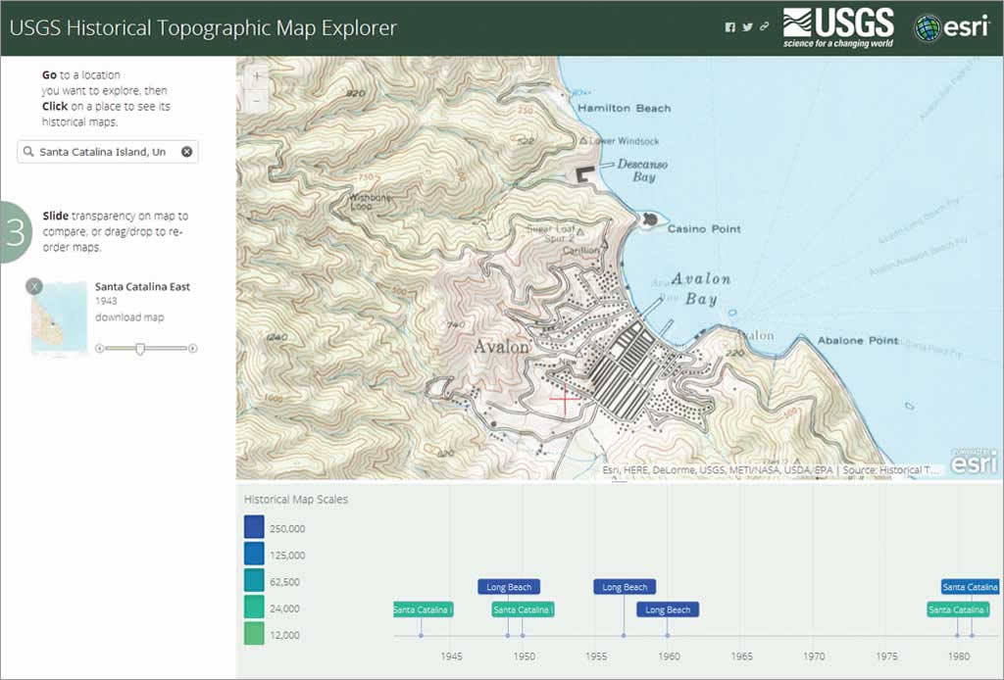The height and width of the screenshot is (680, 1004).
Task: Click the Santa Catalina East title
Action: (142, 286)
